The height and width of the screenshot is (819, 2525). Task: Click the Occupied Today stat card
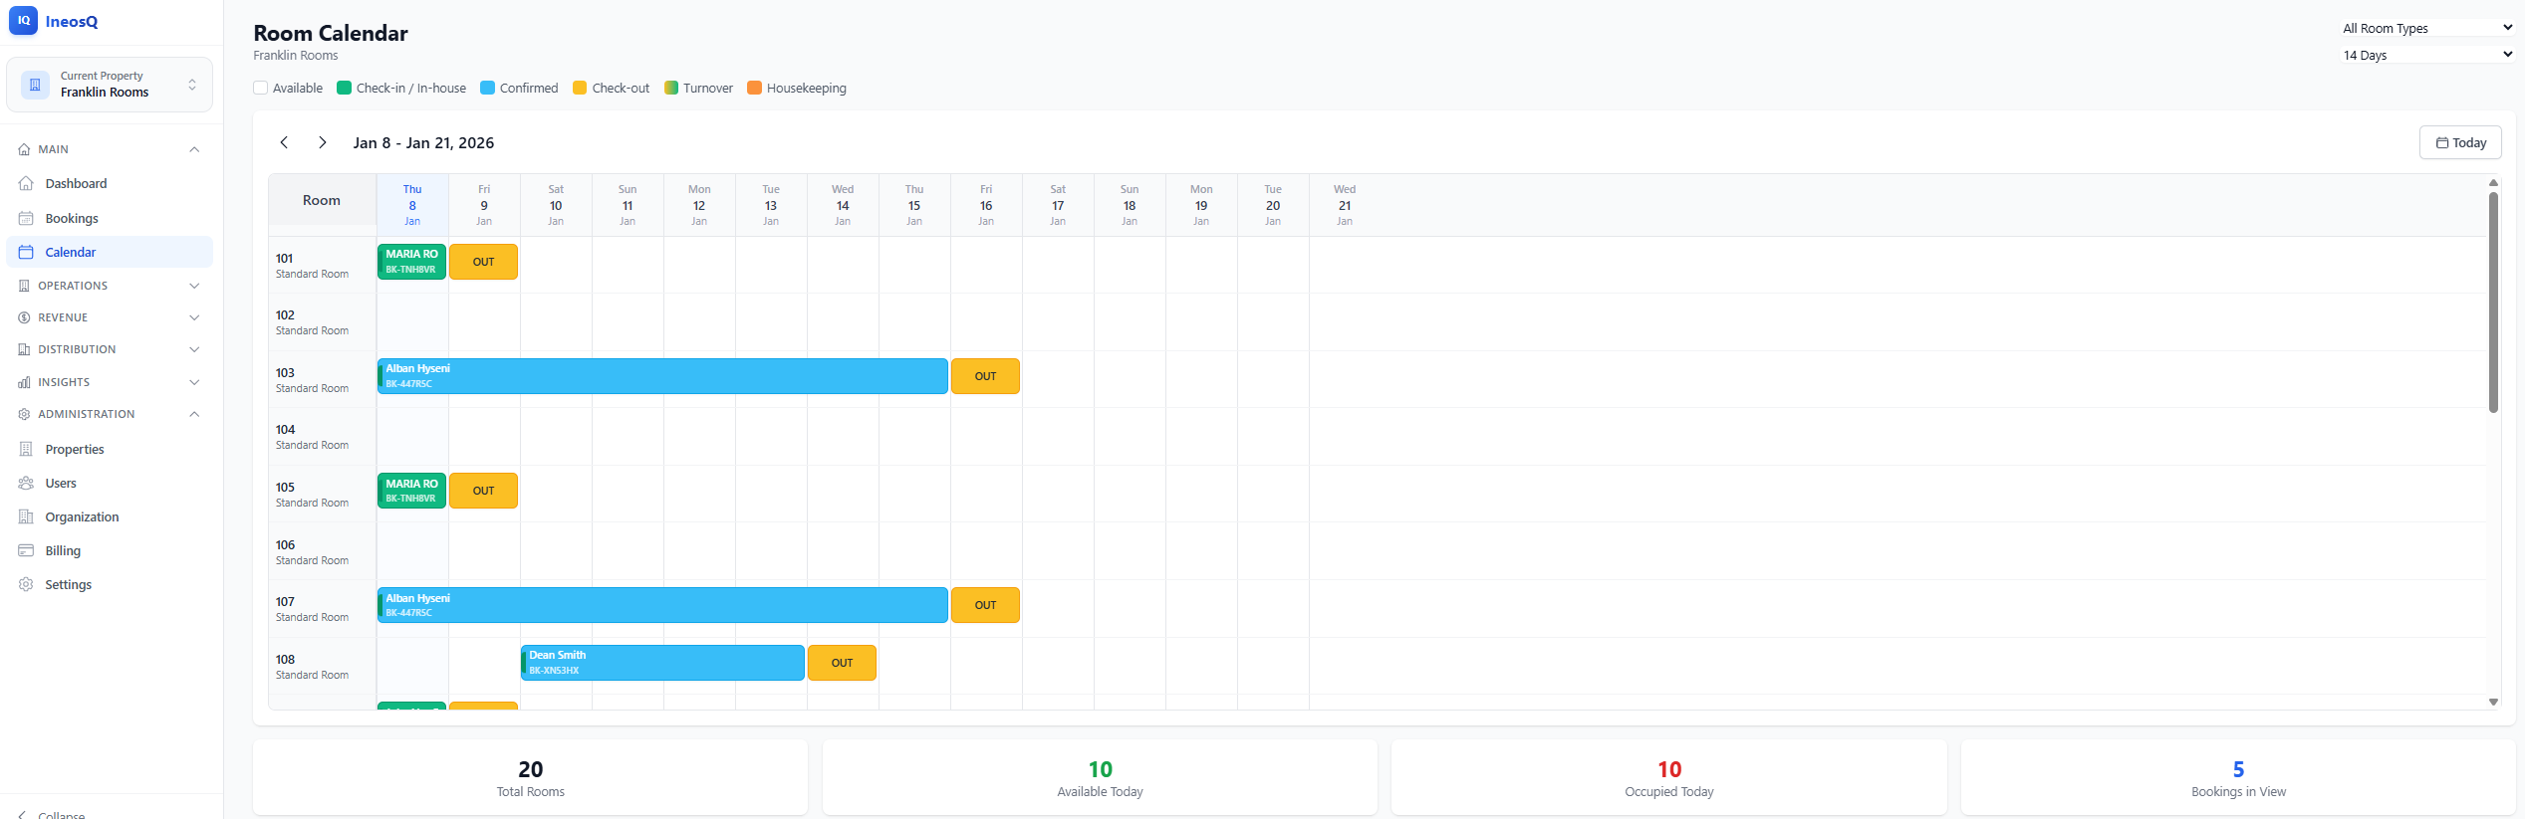(1669, 777)
